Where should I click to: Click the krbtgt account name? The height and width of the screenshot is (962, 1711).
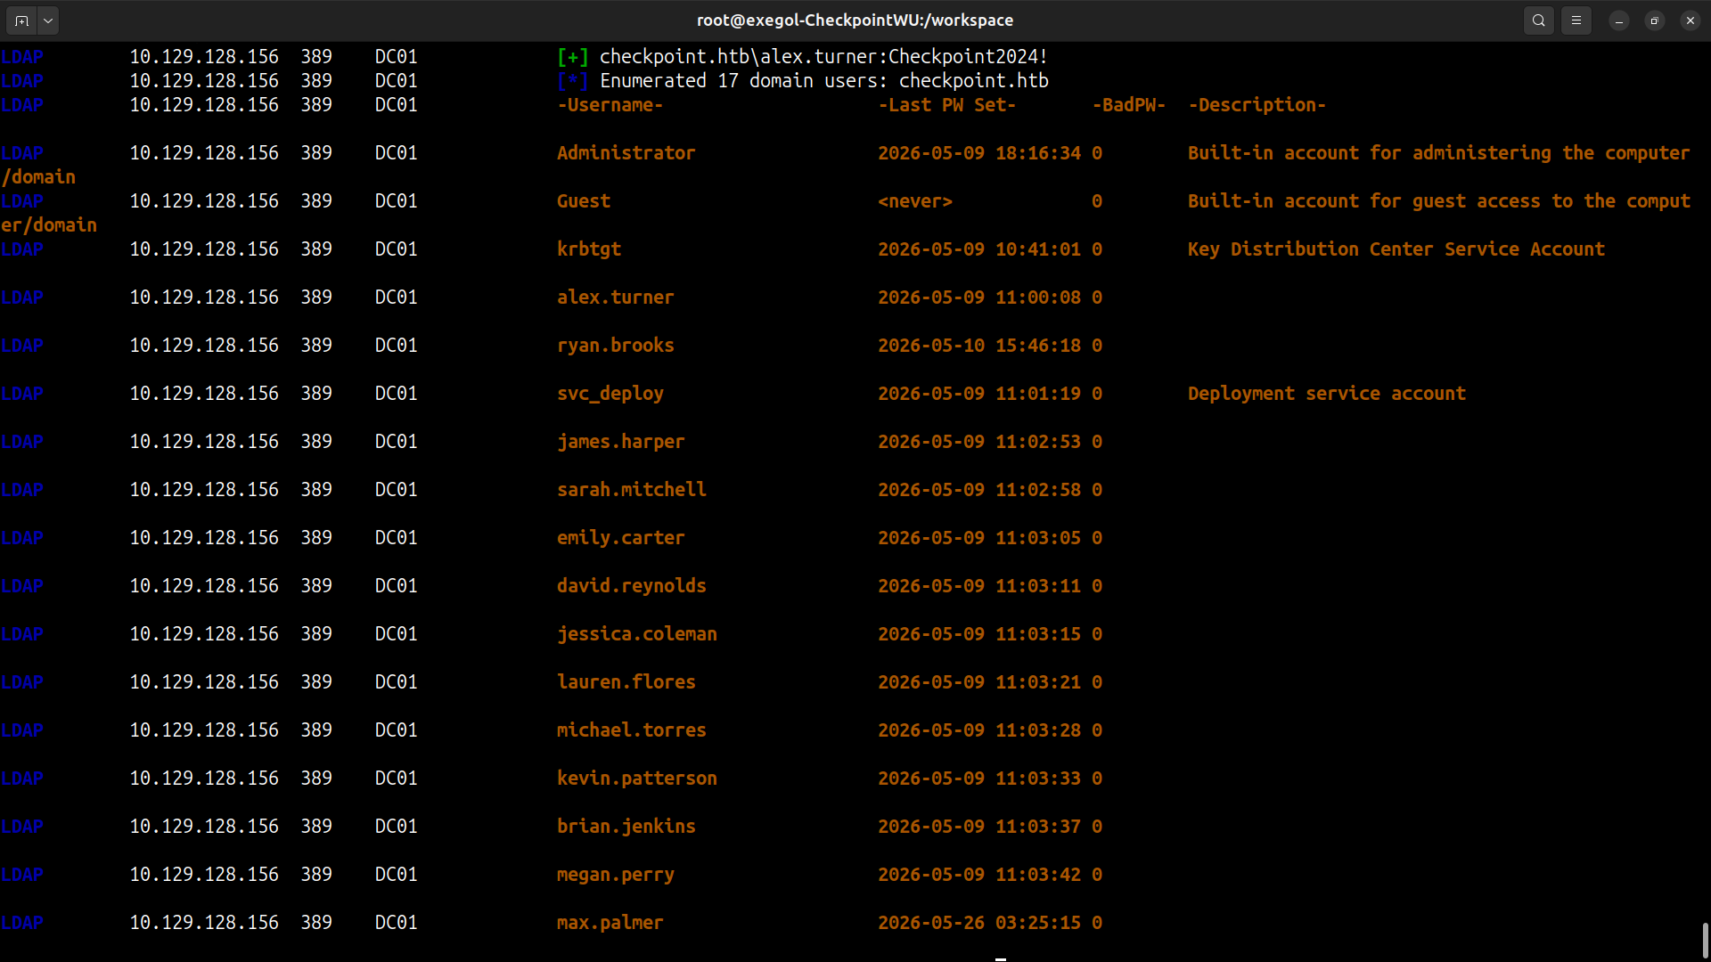589,249
